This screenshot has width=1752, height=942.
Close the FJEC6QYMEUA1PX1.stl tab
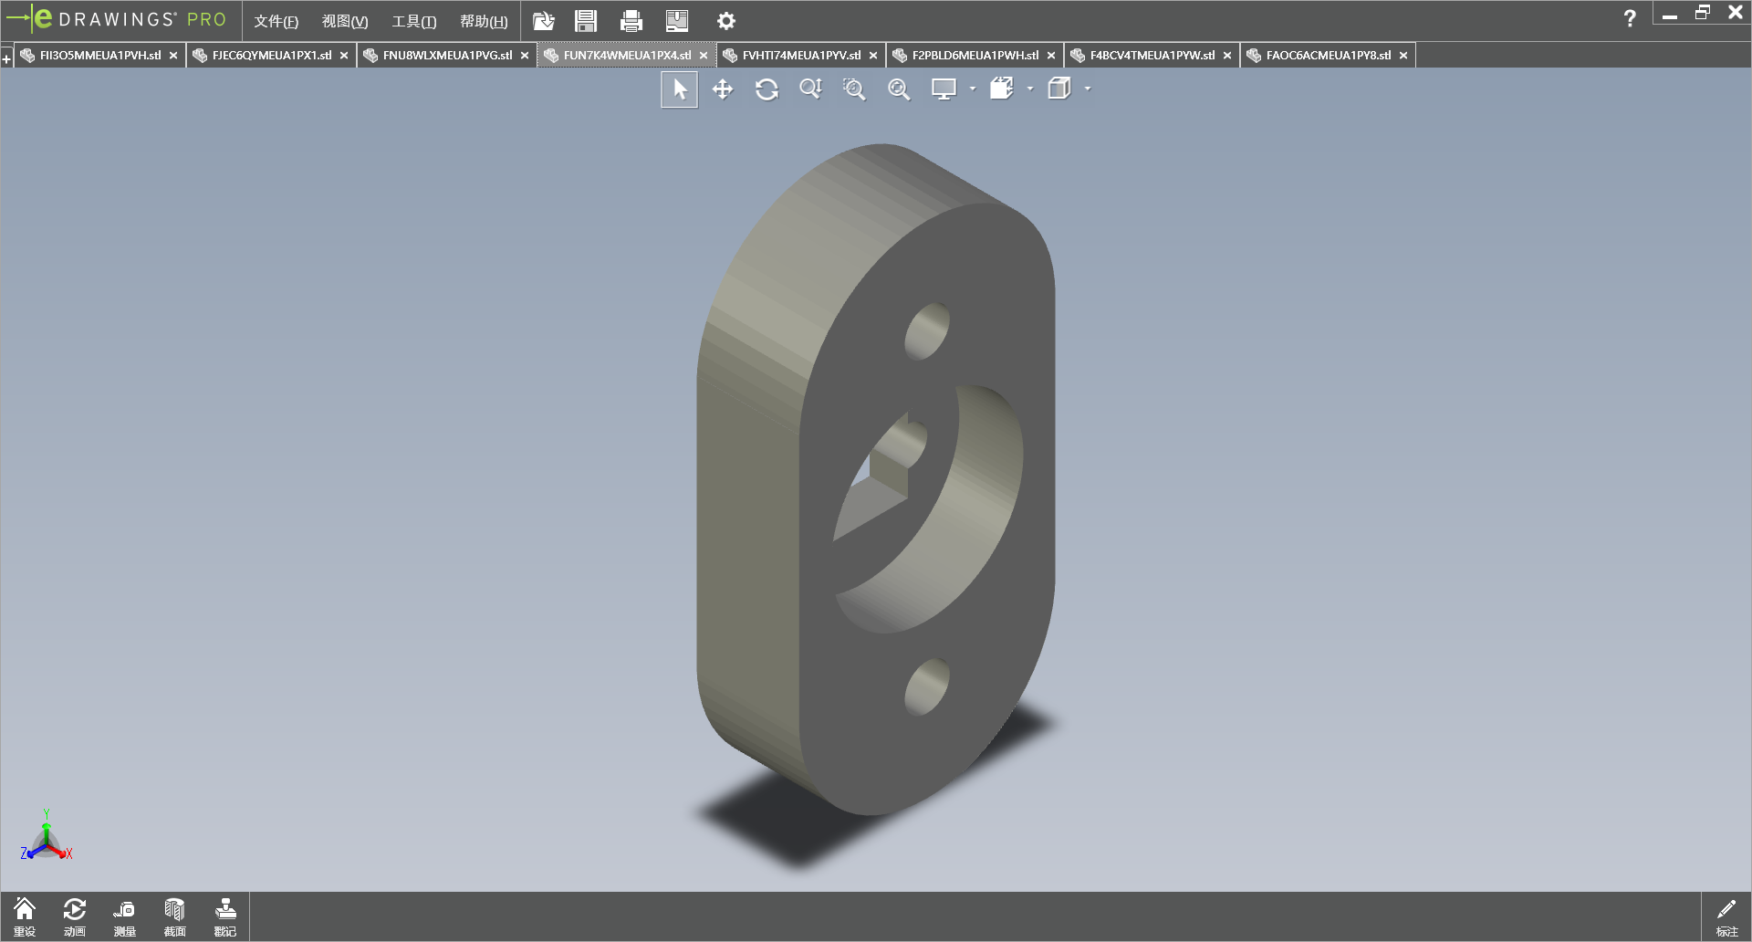[x=344, y=56]
